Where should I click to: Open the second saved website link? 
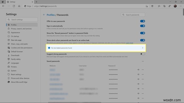[55, 75]
